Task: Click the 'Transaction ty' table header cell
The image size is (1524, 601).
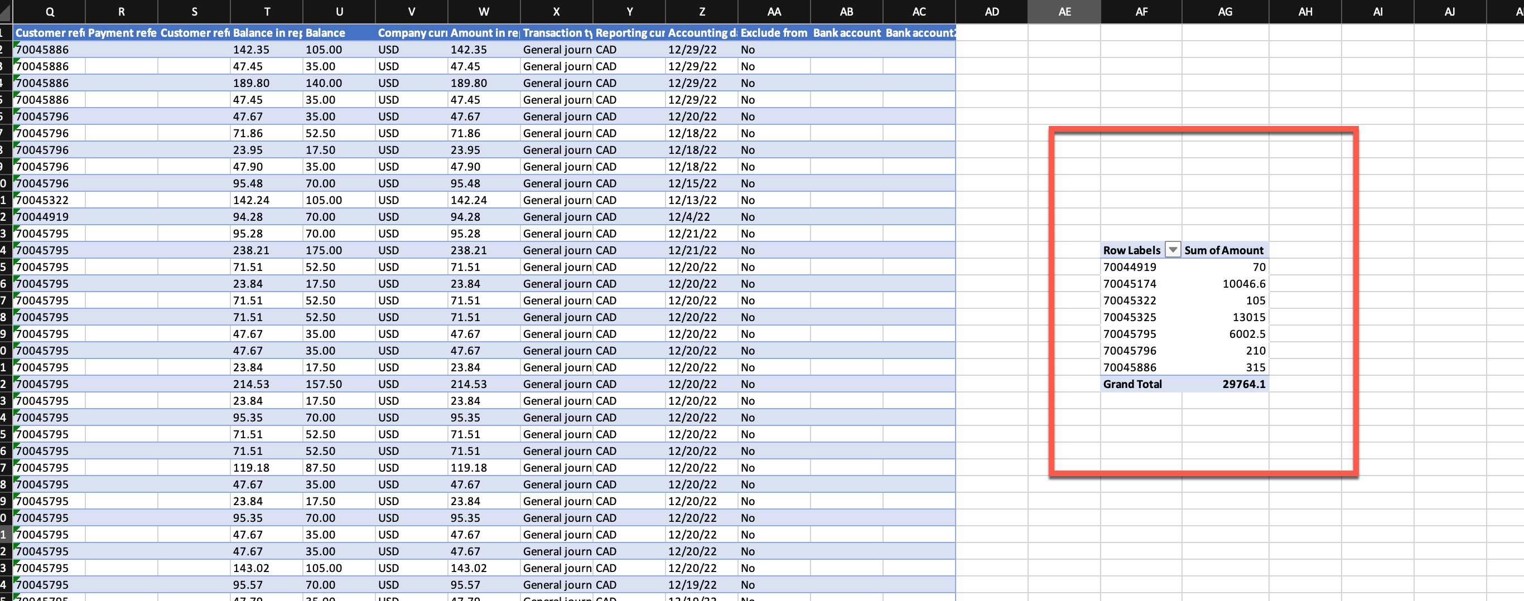Action: pos(557,33)
